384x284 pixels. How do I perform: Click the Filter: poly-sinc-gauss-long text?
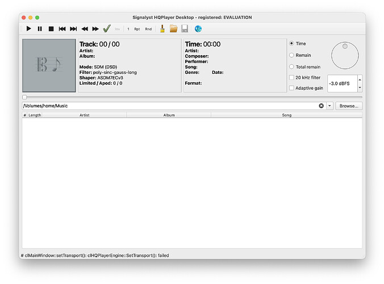tap(108, 72)
